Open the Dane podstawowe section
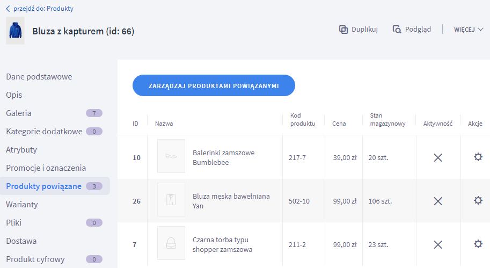Viewport: 490px width, 268px height. click(39, 77)
